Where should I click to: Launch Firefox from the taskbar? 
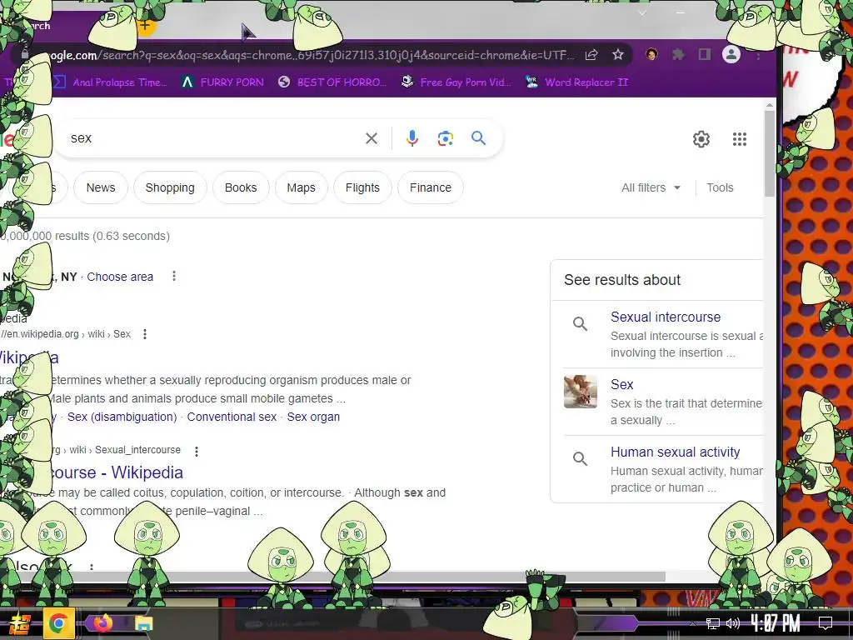(x=102, y=622)
